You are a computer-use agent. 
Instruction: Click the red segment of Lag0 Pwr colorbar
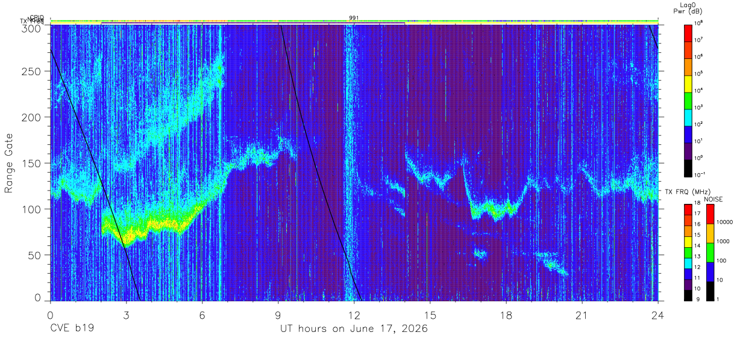pyautogui.click(x=688, y=32)
